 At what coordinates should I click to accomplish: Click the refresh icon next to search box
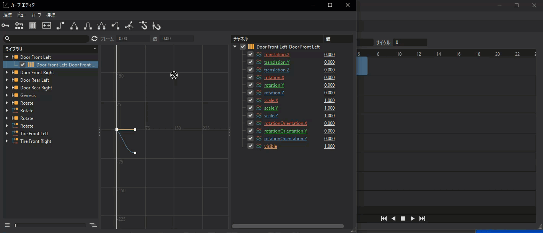click(x=94, y=39)
